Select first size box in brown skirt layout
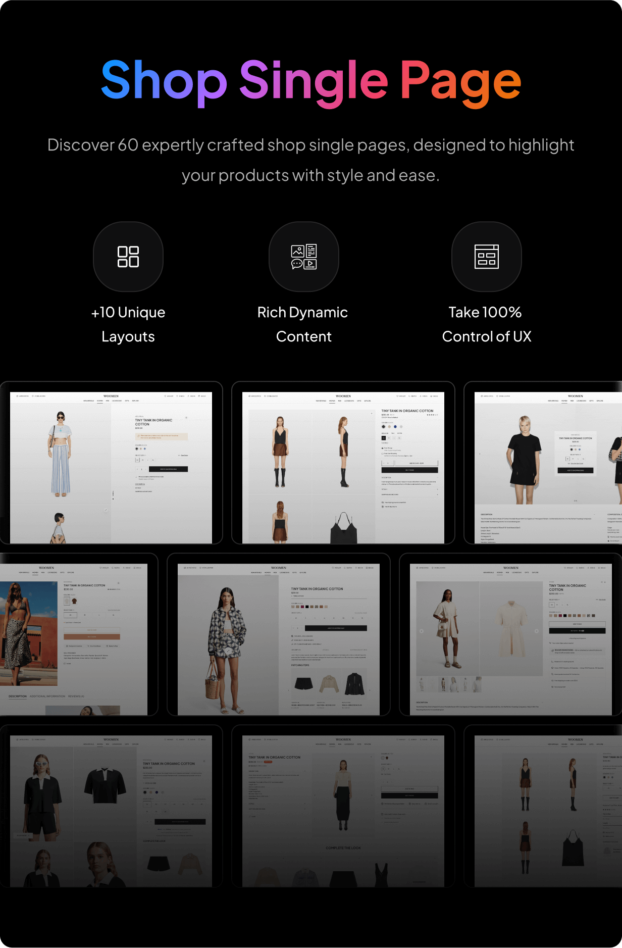Screen dimensions: 622x948 pos(384,438)
